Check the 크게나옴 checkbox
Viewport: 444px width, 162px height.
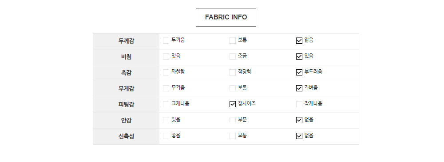click(x=166, y=104)
